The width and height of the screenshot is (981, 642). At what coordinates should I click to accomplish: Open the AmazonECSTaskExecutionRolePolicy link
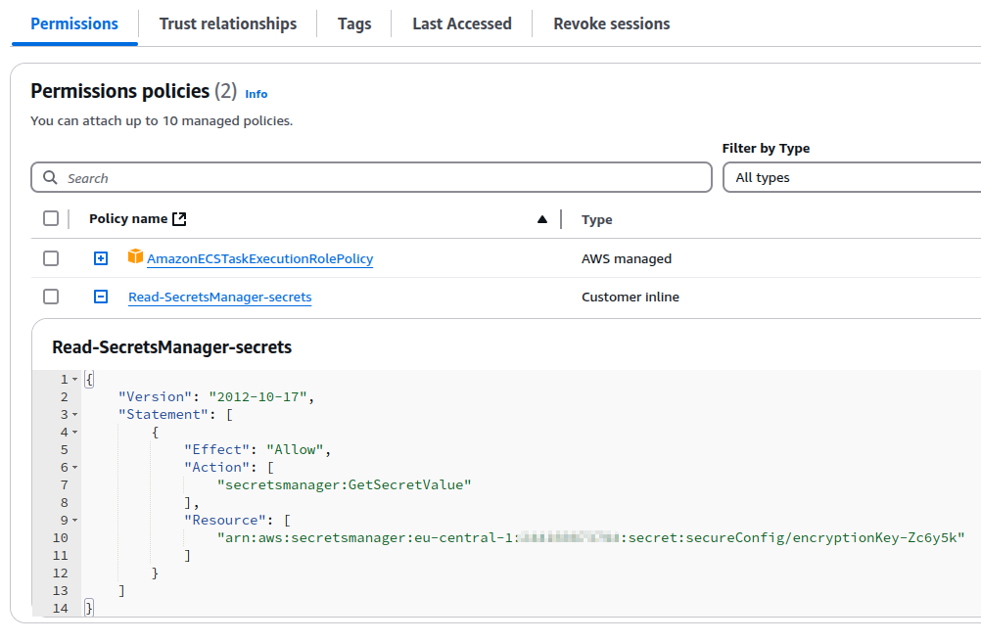(x=259, y=258)
